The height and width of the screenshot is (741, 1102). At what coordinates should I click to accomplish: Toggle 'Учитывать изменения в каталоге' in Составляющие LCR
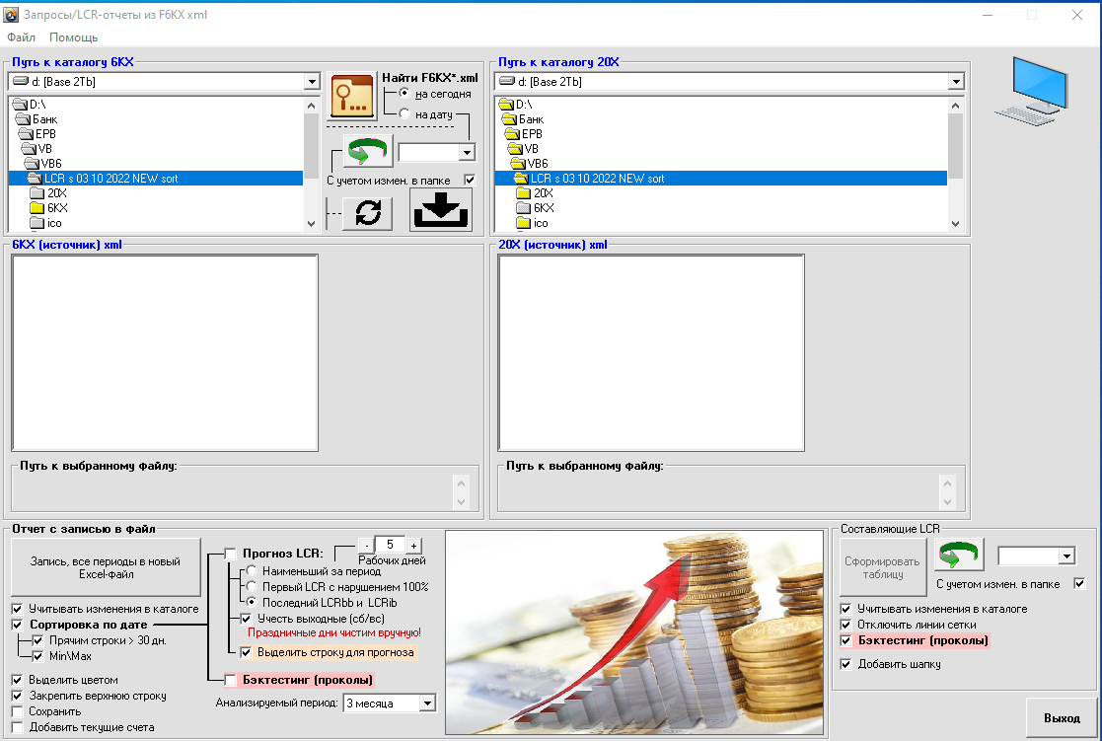tap(846, 609)
